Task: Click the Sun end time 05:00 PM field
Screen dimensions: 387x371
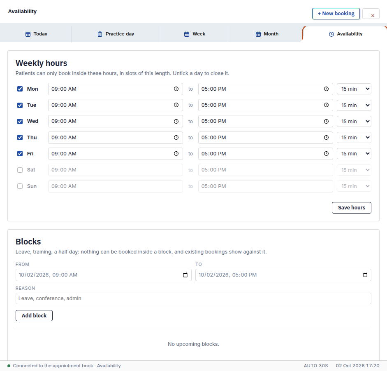Action: tap(265, 186)
